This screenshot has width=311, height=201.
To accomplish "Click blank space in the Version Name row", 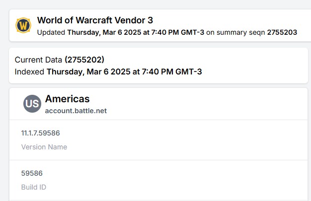I will coord(199,140).
